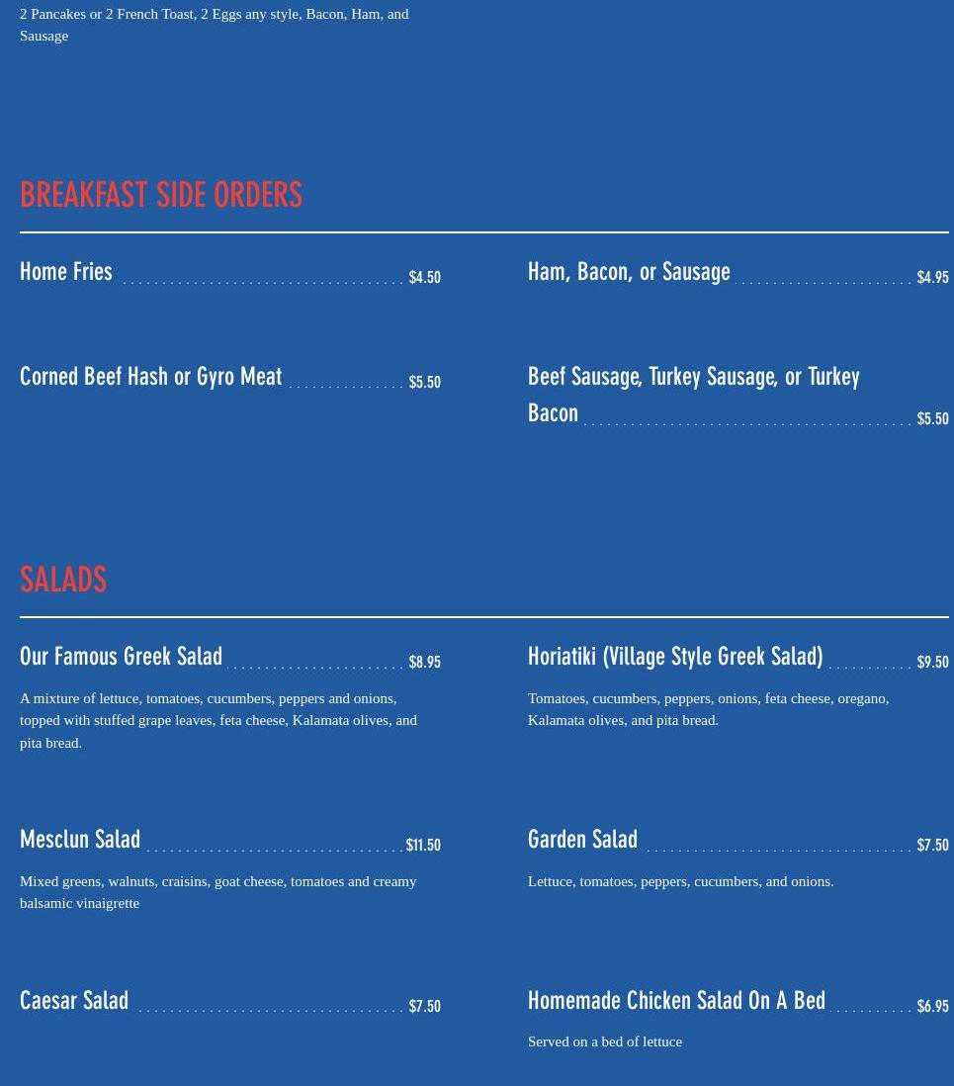Select the Home Fries menu item

66,272
